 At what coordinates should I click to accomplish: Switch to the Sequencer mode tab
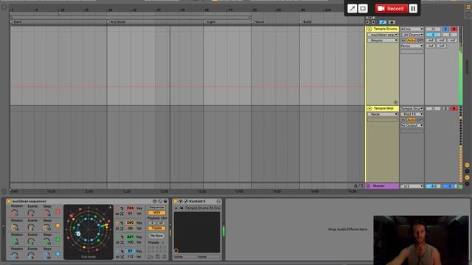[156, 208]
